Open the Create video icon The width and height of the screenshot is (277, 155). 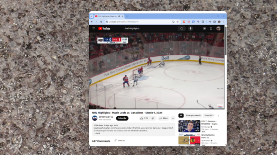pos(205,28)
